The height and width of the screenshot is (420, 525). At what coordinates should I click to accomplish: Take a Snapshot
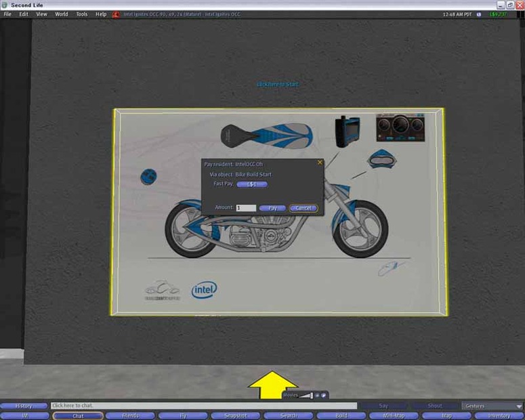(x=235, y=416)
